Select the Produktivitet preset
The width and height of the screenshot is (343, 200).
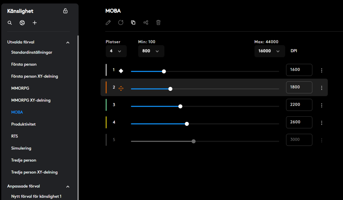pyautogui.click(x=23, y=124)
